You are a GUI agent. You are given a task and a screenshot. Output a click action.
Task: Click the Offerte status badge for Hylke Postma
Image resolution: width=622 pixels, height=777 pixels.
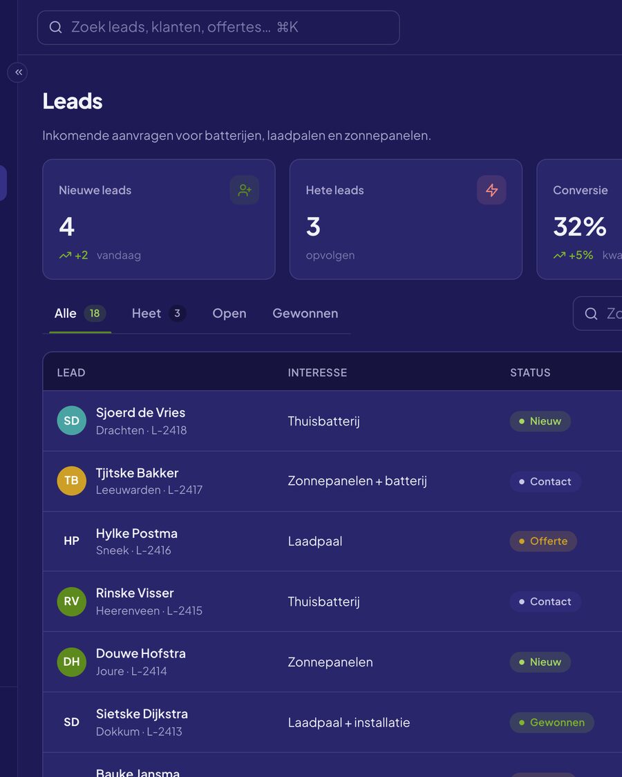tap(543, 541)
